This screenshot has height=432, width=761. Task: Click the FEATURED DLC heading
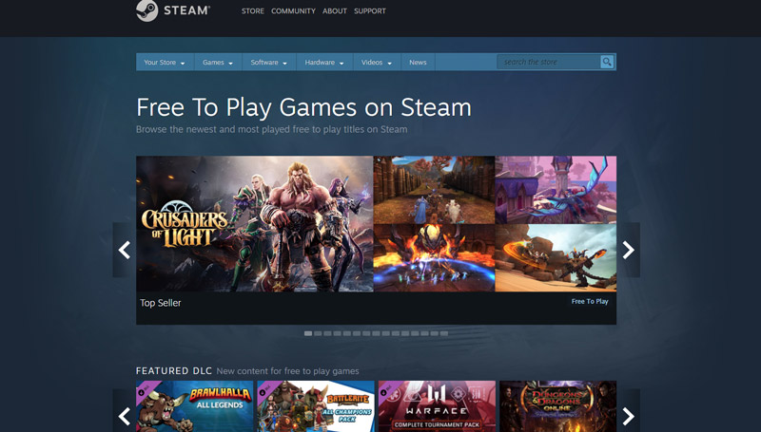(174, 371)
